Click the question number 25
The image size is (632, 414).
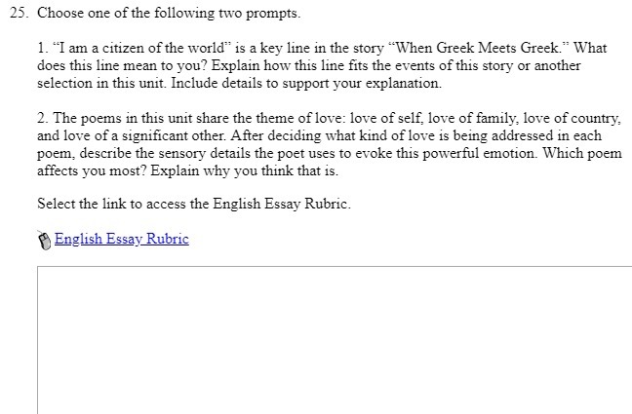coord(16,17)
